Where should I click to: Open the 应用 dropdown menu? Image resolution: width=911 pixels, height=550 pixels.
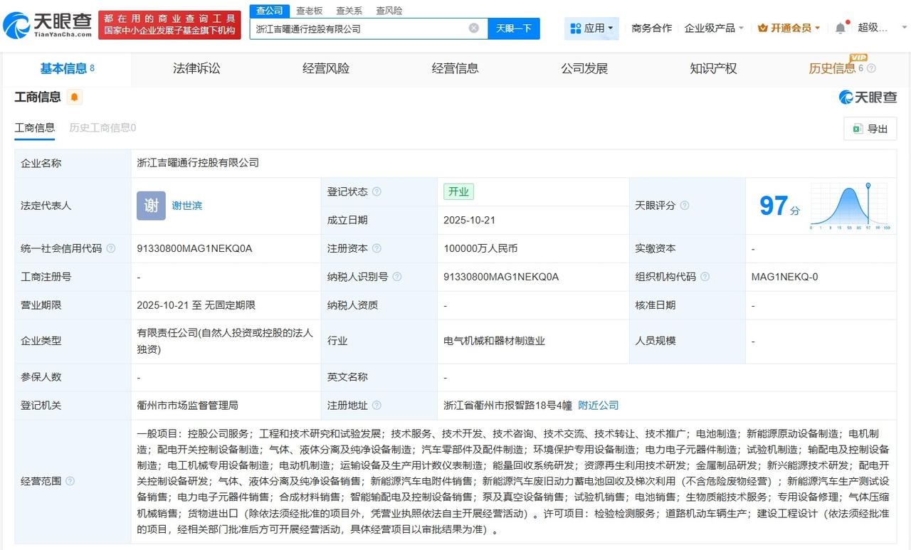pos(591,28)
